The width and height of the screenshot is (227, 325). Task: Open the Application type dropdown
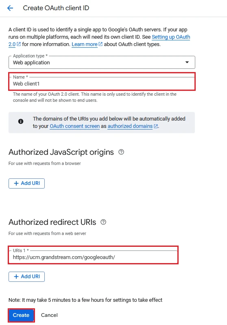(102, 62)
